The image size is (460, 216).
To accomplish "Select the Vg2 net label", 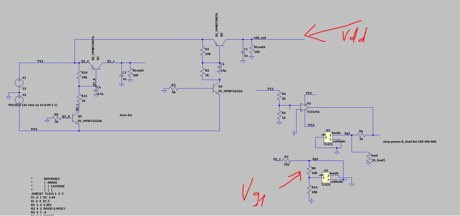I will coord(315,159).
